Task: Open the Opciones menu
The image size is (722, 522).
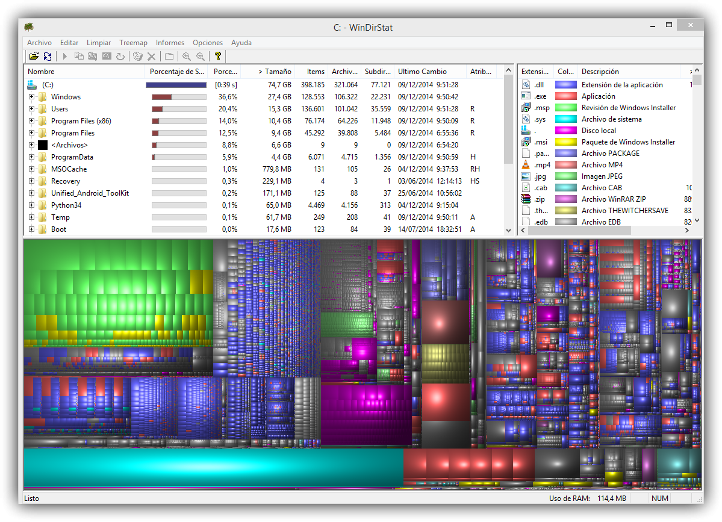Action: click(207, 43)
